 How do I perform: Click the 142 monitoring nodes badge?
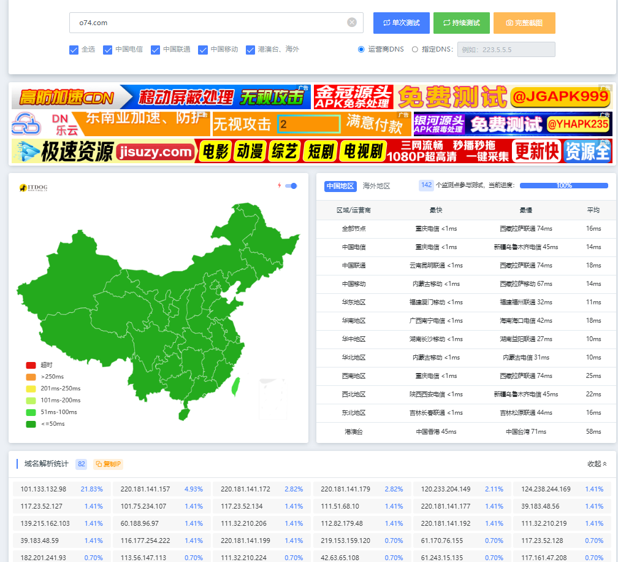[426, 185]
